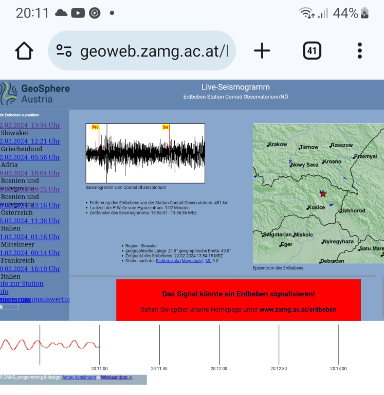This screenshot has width=384, height=395.
Task: Click the Sn wave marker on seismogram
Action: coord(165,127)
